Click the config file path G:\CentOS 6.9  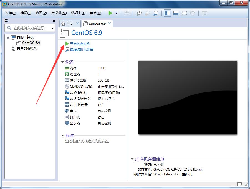point(178,169)
